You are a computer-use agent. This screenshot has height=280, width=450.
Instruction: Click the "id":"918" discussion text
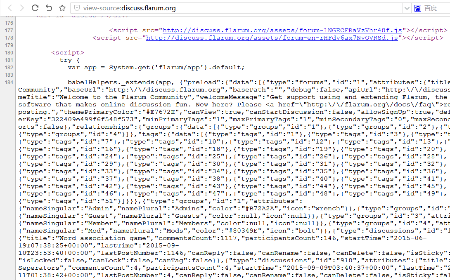click(x=336, y=261)
